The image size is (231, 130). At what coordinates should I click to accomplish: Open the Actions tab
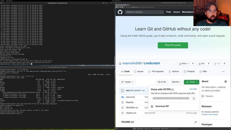point(174,71)
